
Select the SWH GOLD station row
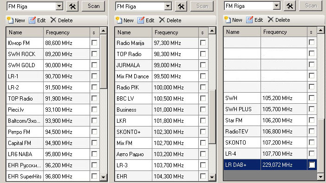(x=53, y=65)
